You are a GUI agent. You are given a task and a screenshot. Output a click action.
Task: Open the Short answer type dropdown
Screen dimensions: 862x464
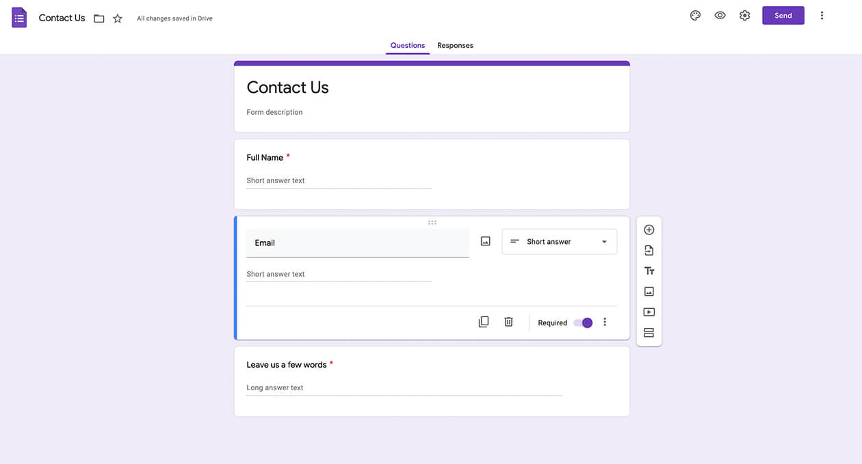pos(560,242)
